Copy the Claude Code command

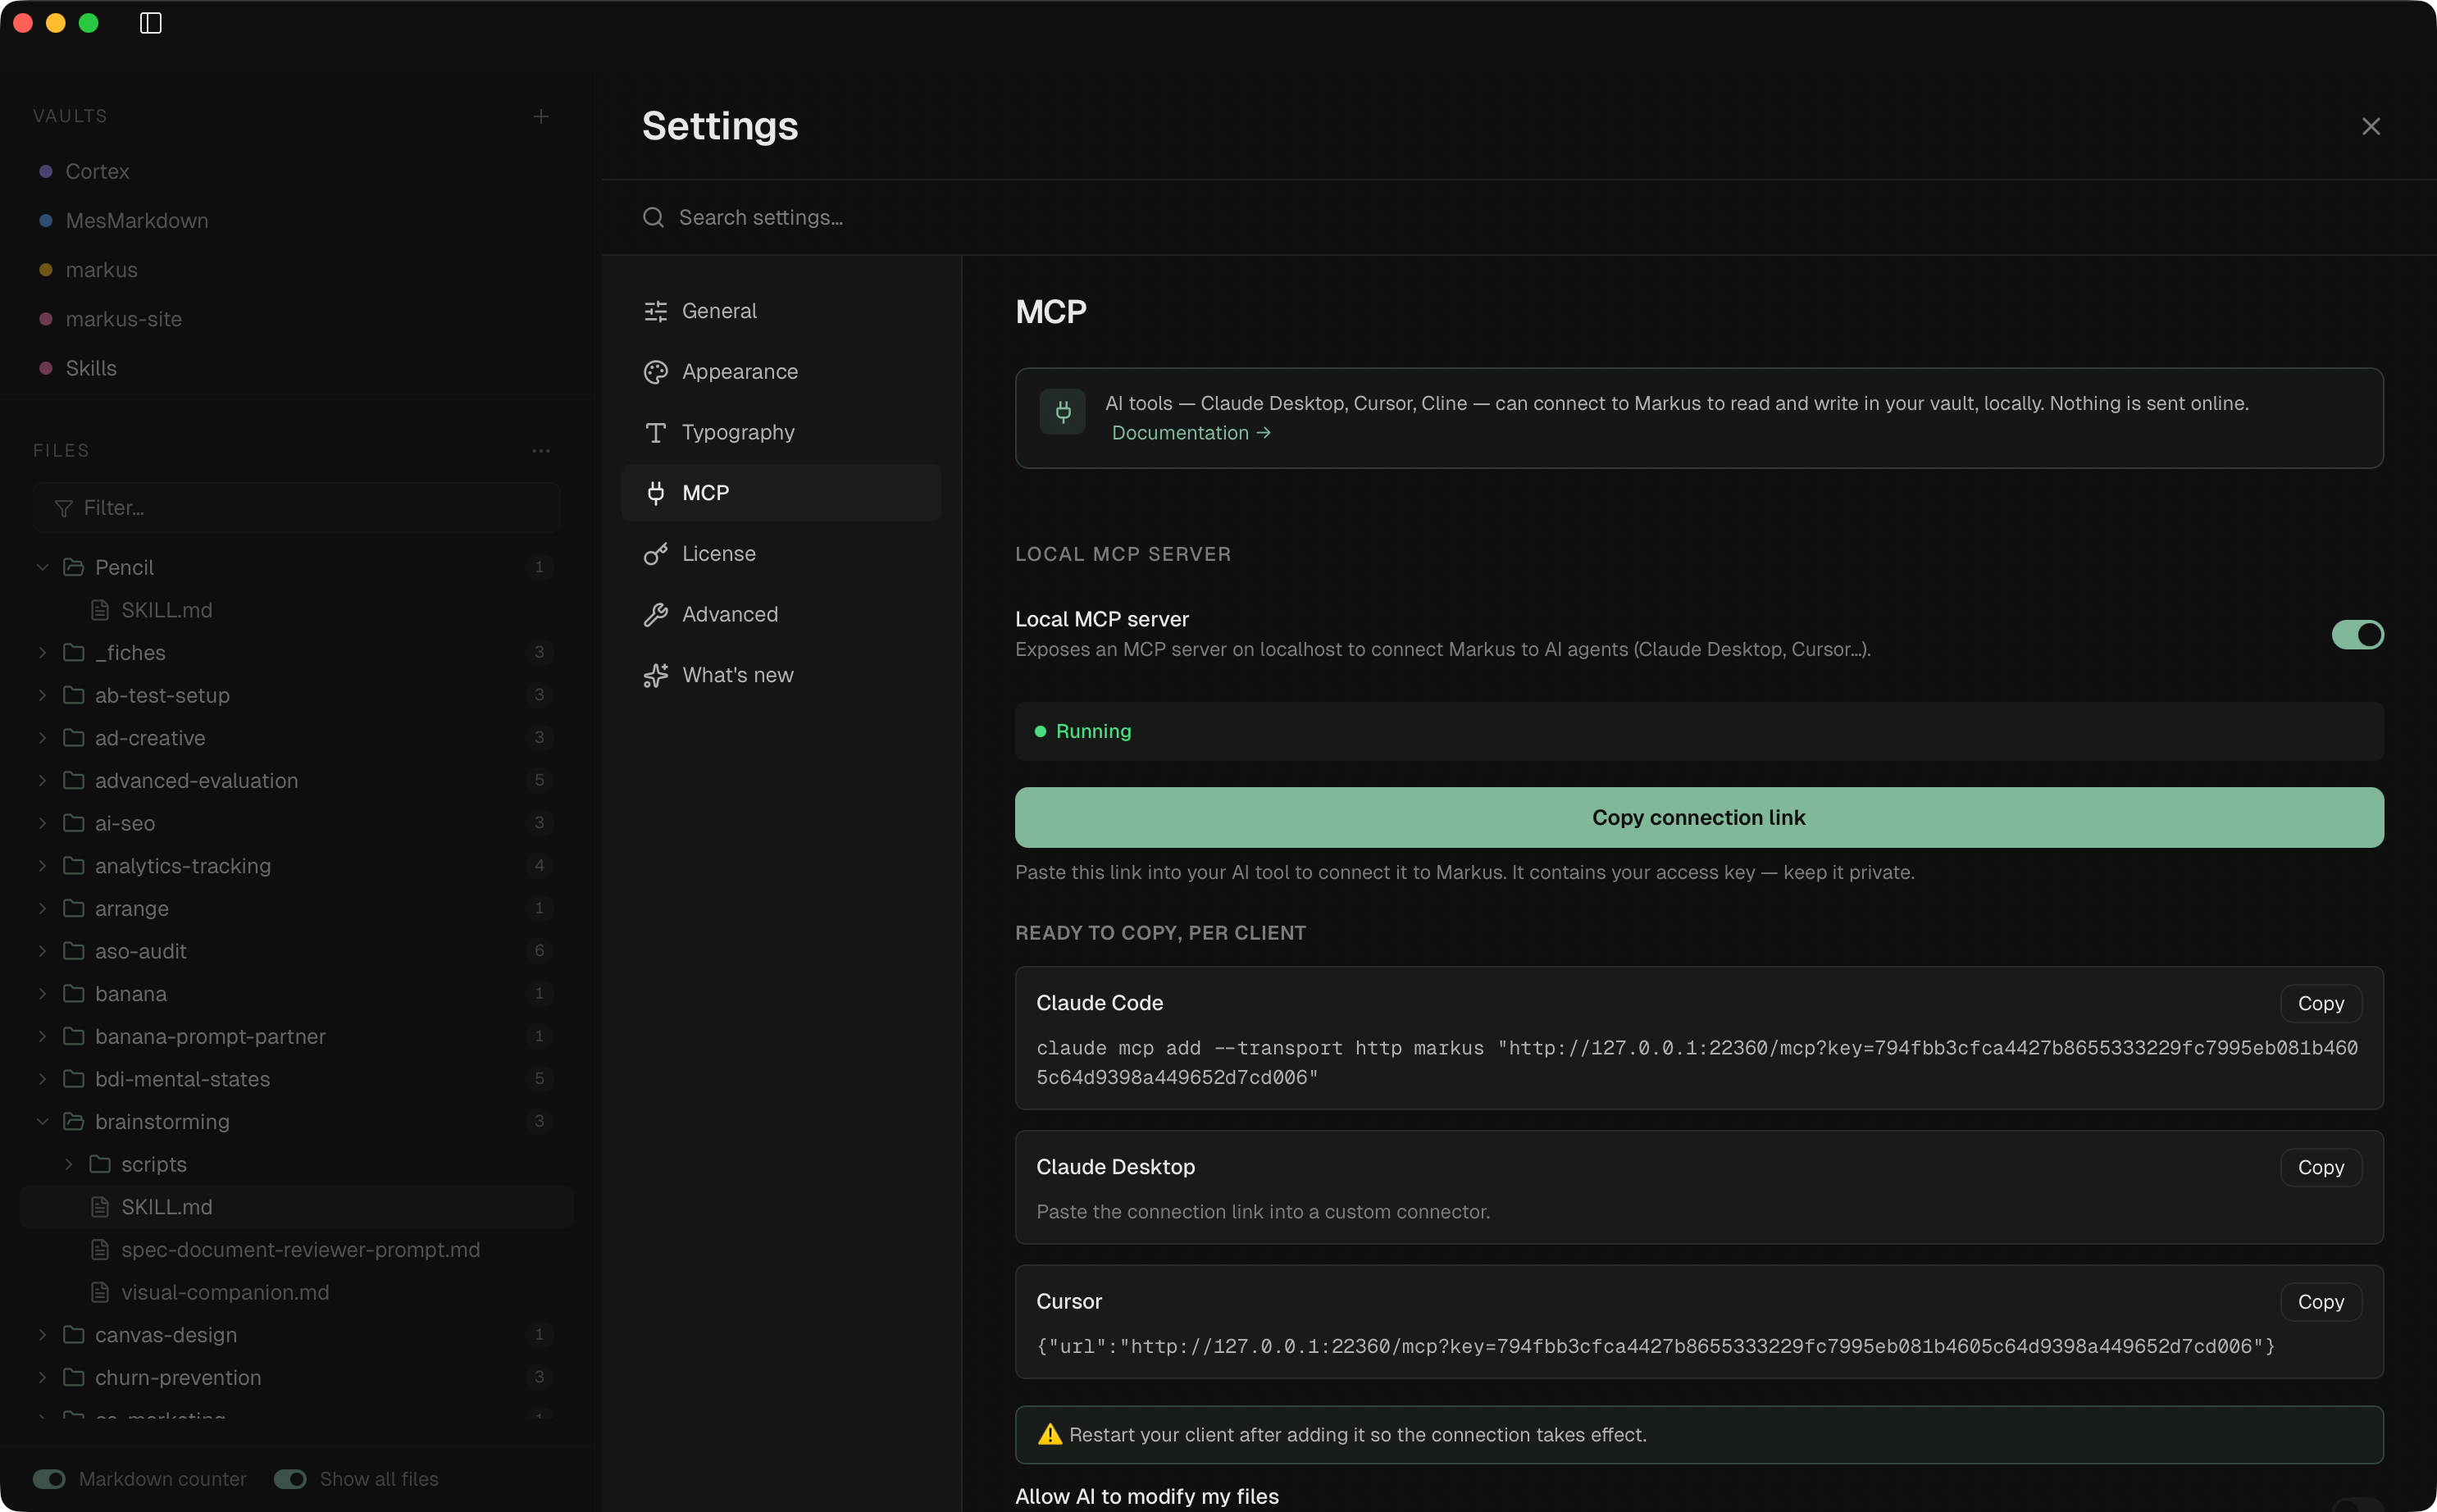pyautogui.click(x=2320, y=1003)
